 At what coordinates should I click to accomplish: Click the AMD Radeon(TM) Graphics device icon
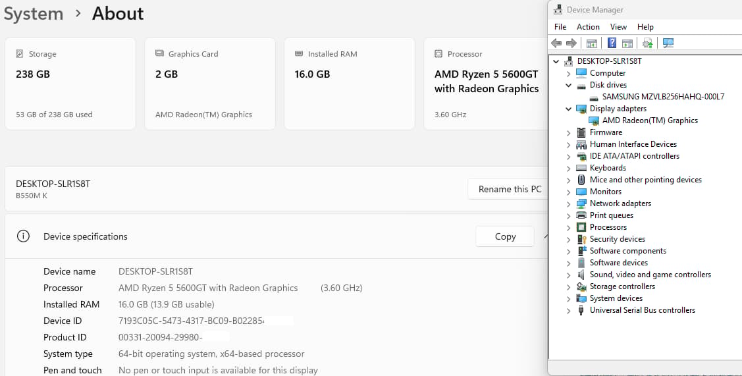(594, 121)
